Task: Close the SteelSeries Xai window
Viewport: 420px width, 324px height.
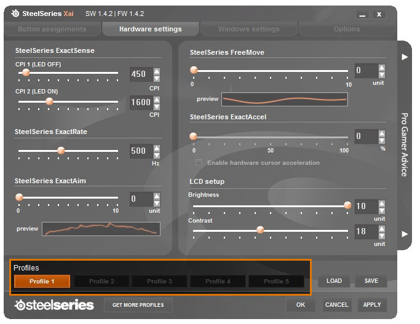Action: [379, 14]
